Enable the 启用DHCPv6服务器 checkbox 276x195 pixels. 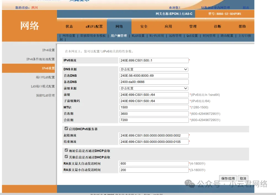pos(66,129)
